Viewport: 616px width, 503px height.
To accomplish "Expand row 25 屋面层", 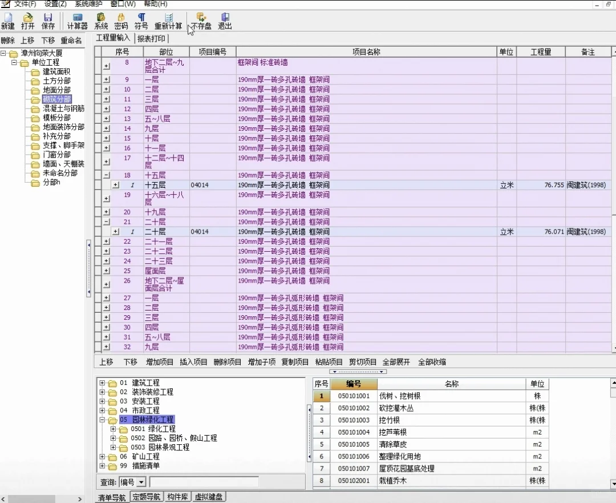I will coord(107,271).
